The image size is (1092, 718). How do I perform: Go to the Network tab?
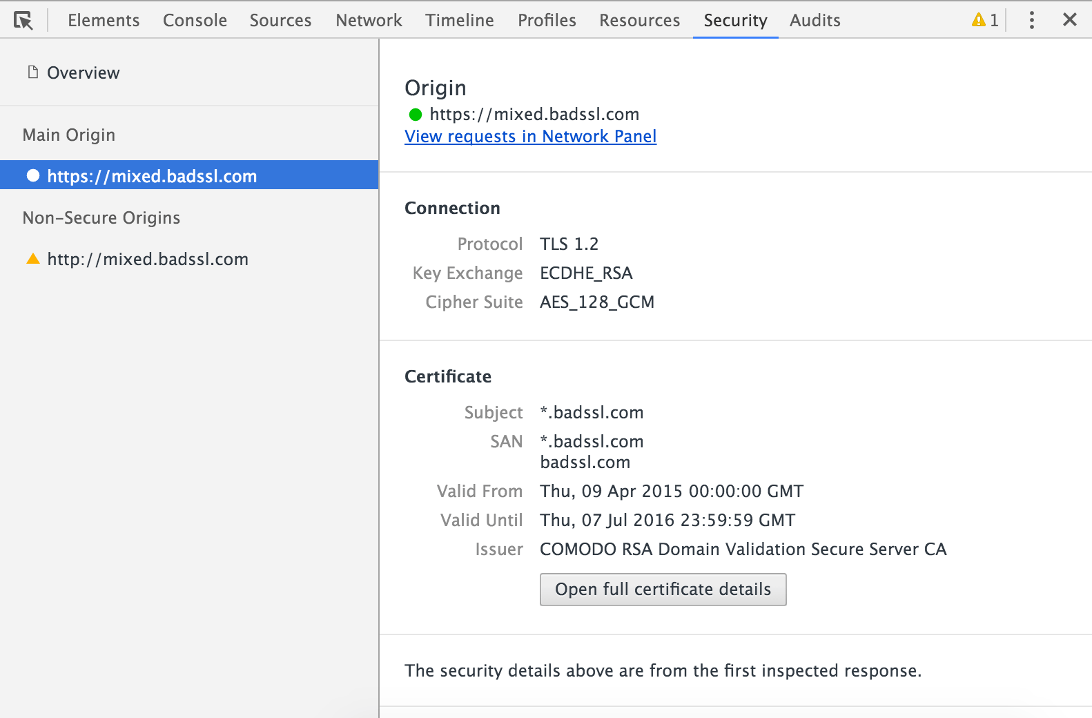(369, 21)
